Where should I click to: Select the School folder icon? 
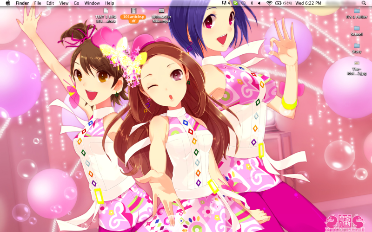pyautogui.click(x=357, y=28)
